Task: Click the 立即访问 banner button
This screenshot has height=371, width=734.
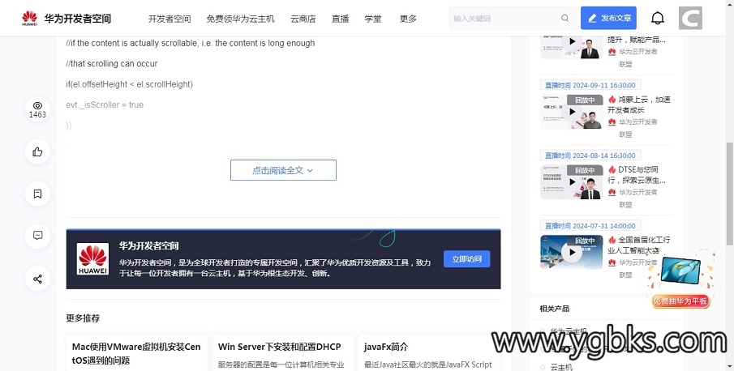Action: (x=466, y=259)
